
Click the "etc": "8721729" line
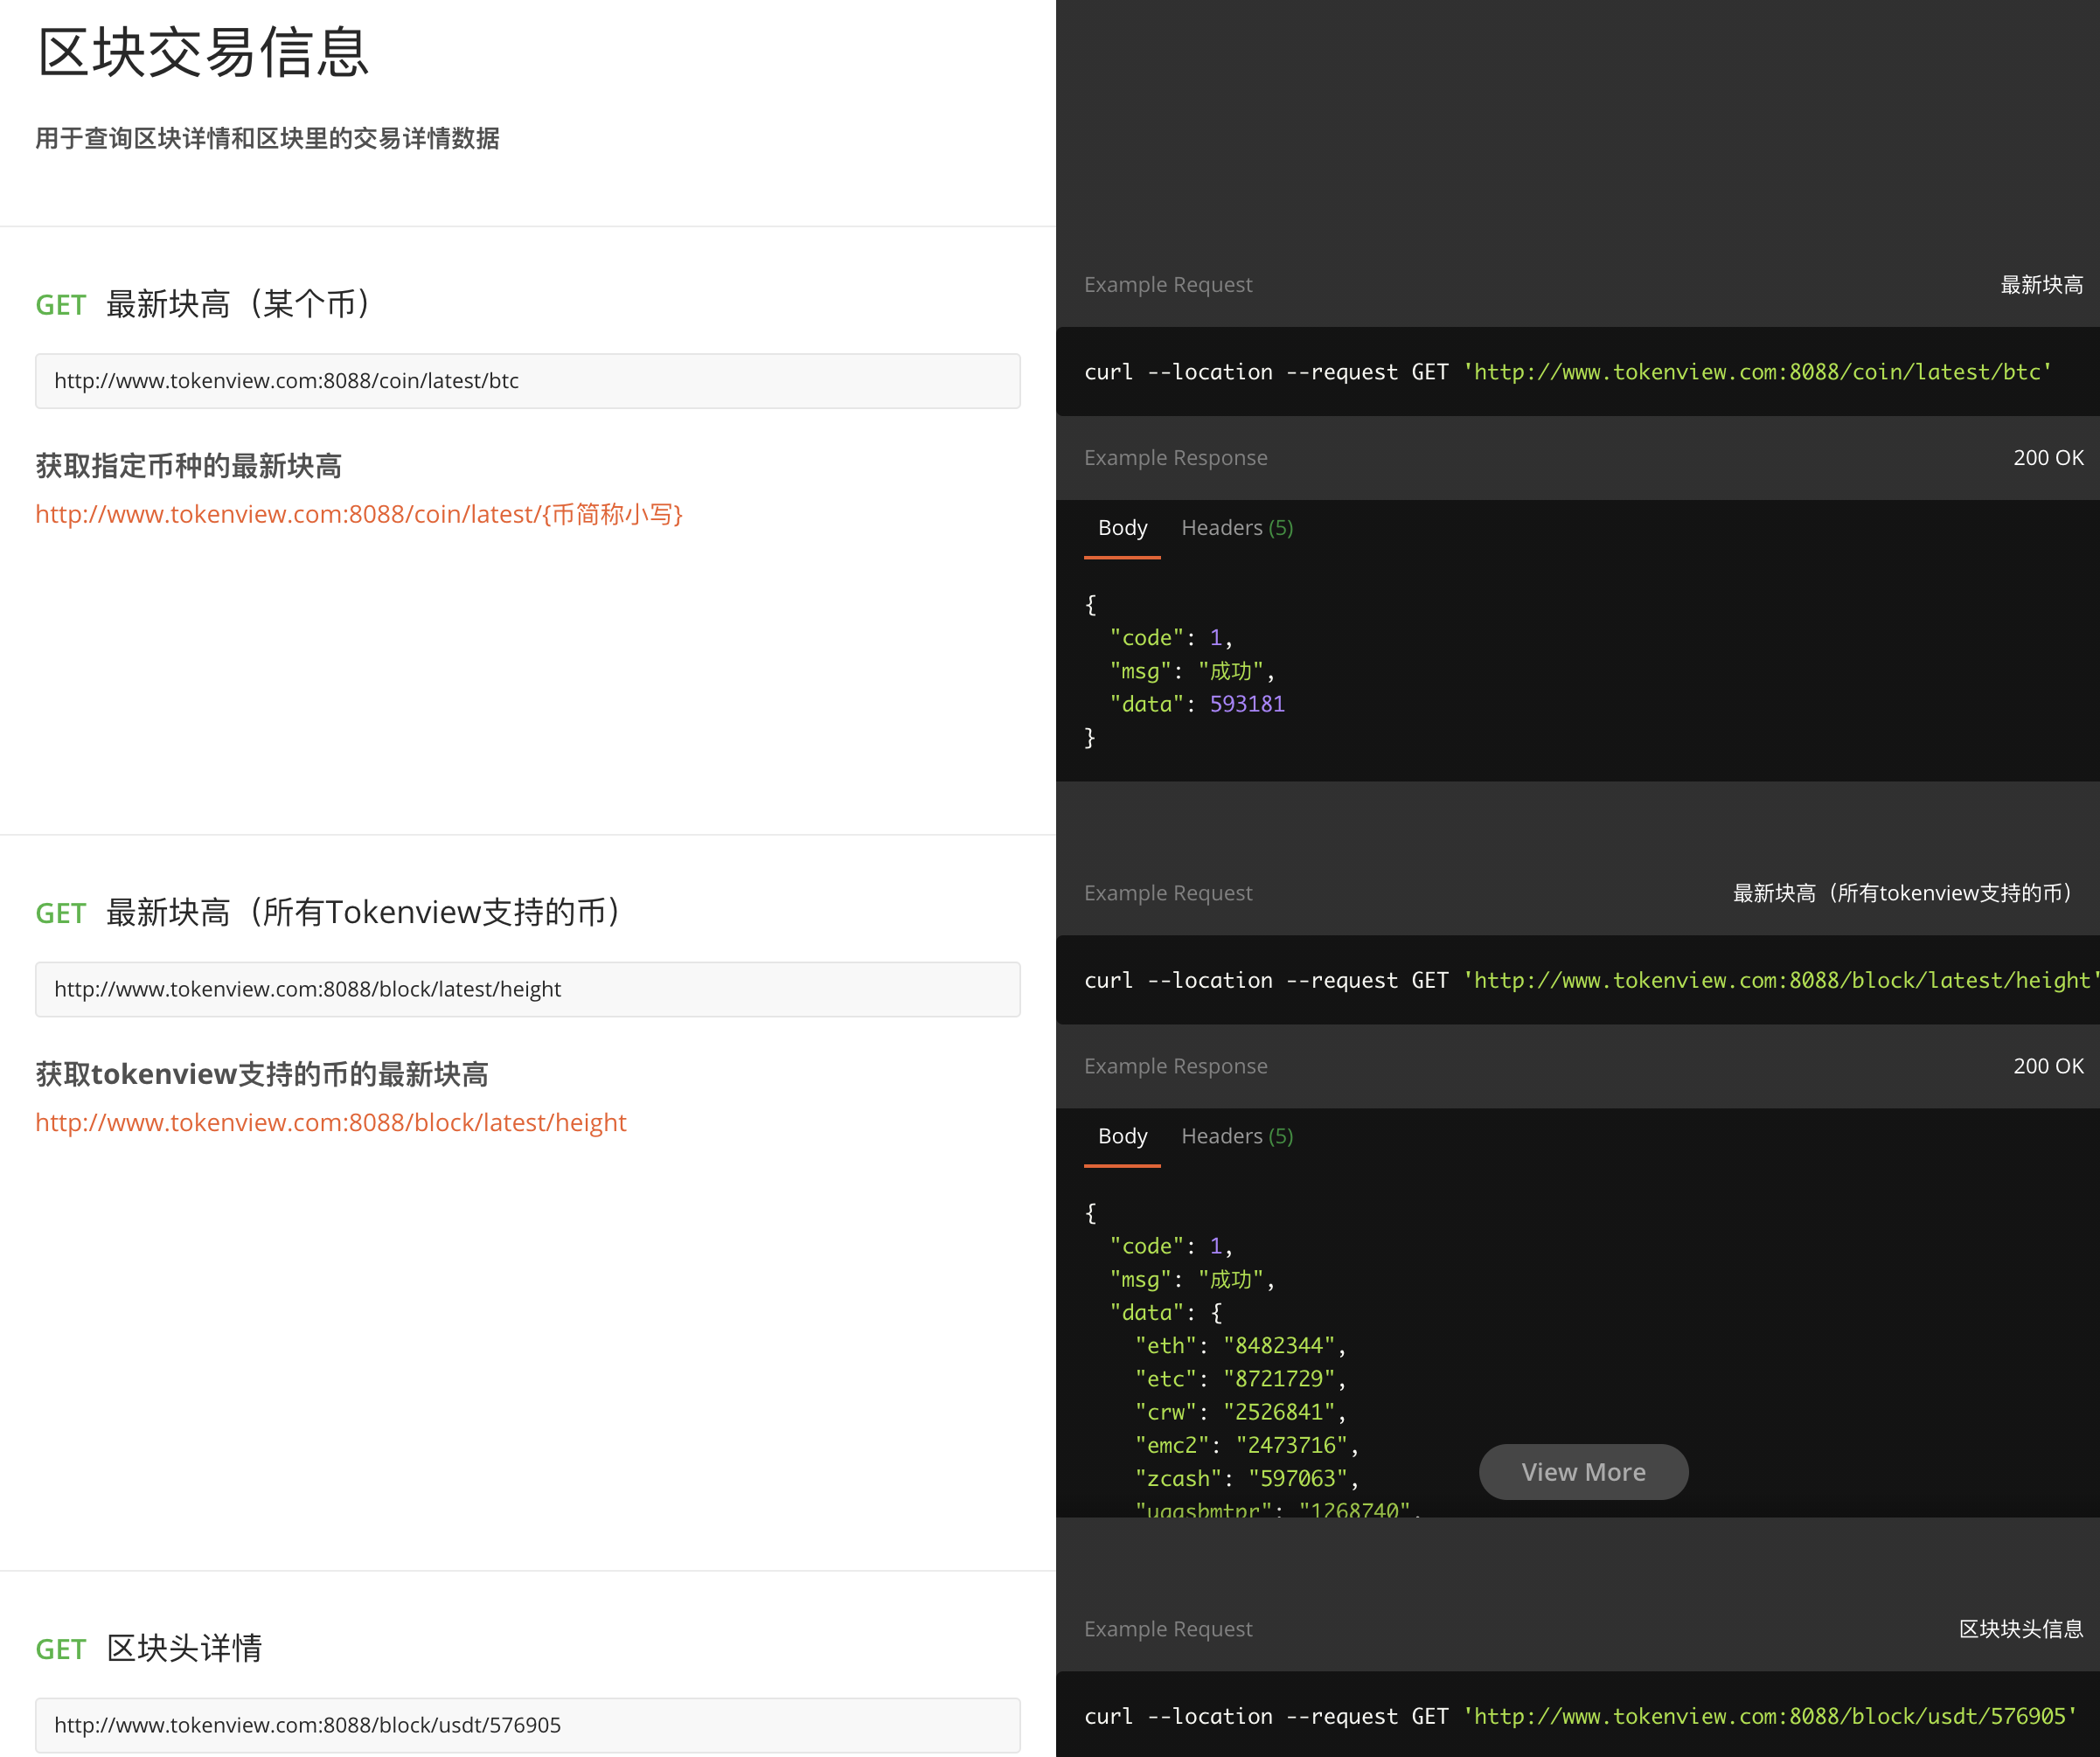[x=1240, y=1379]
